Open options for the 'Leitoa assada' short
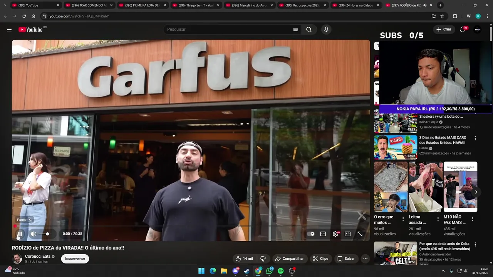Screen dimensions: 493x277 [x=438, y=219]
